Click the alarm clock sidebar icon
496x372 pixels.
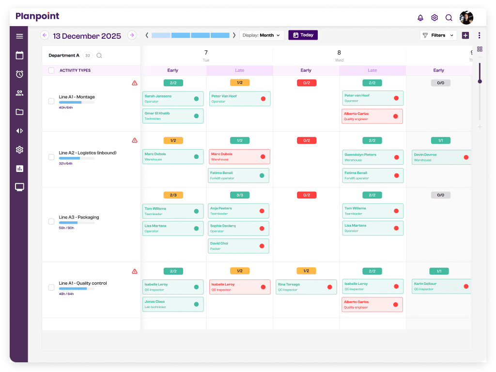(19, 74)
